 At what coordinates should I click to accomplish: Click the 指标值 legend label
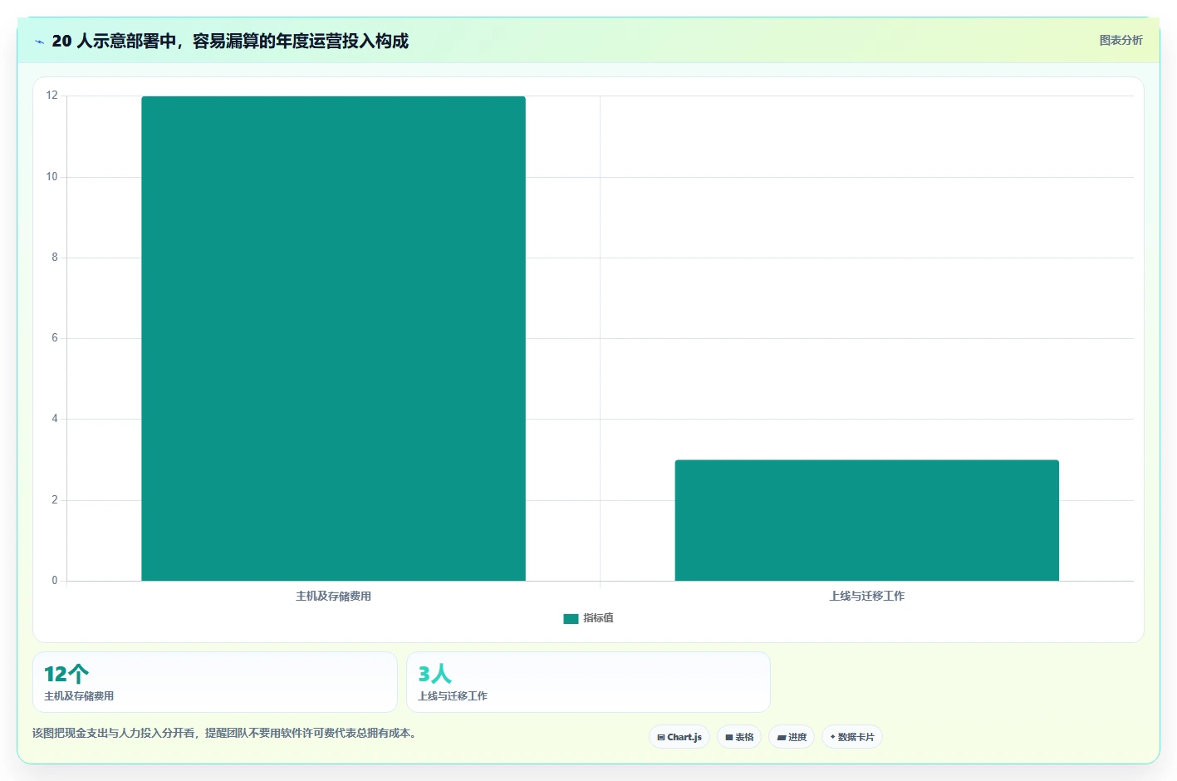(598, 618)
